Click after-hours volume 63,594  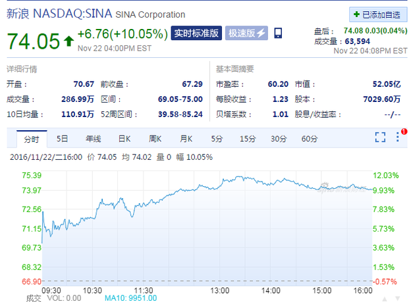click(357, 41)
